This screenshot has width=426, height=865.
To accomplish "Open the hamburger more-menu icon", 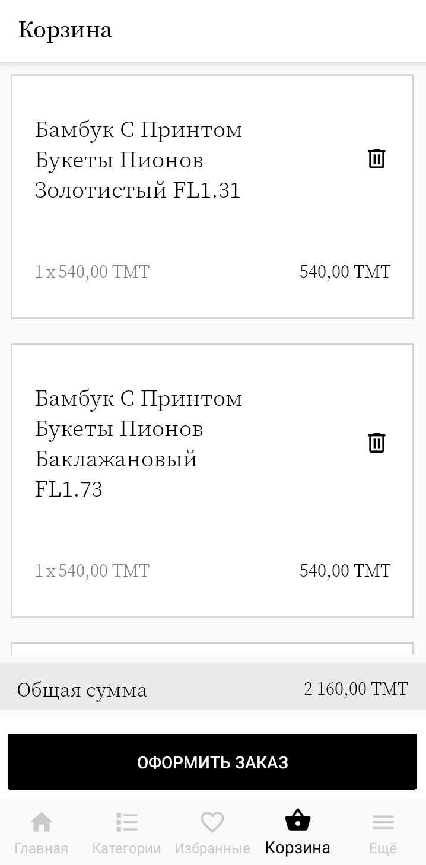I will click(x=383, y=822).
